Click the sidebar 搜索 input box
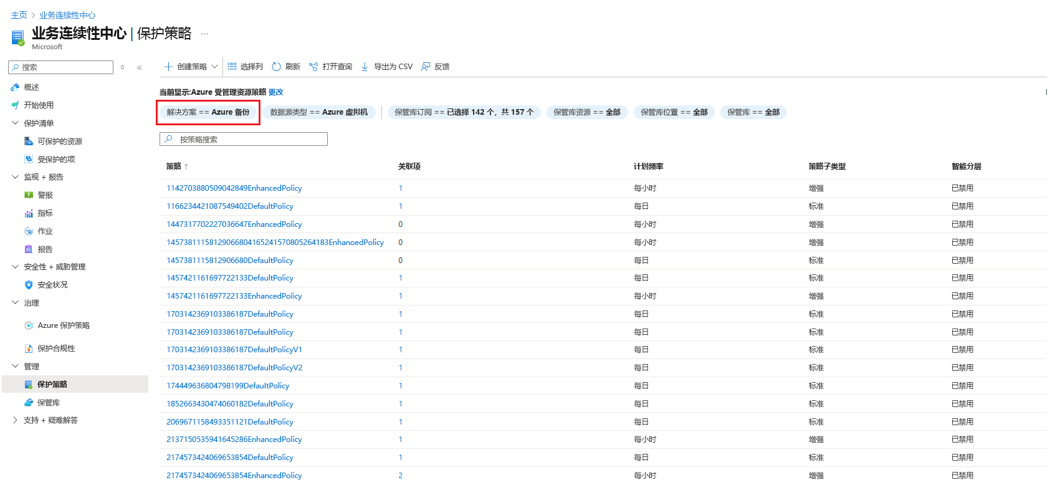 (61, 67)
